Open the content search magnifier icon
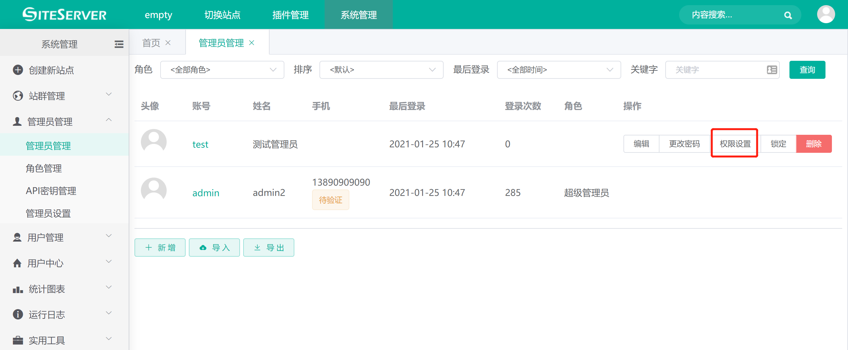848x350 pixels. click(788, 15)
